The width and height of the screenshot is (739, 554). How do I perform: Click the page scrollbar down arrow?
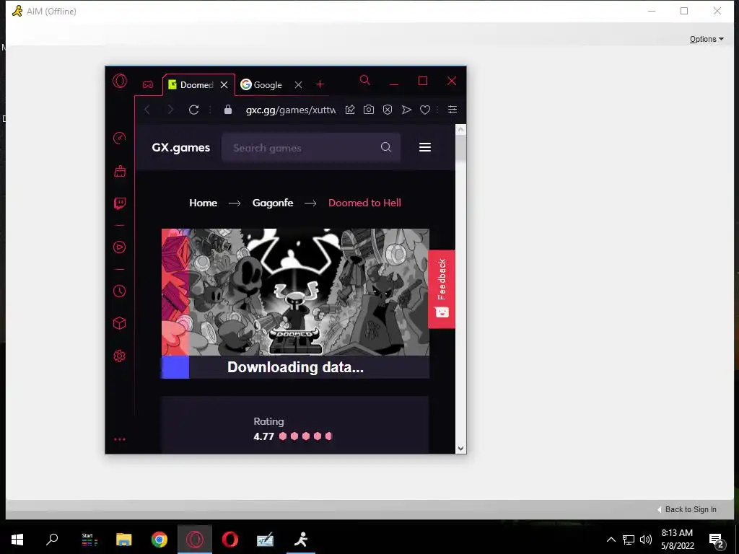pos(461,449)
